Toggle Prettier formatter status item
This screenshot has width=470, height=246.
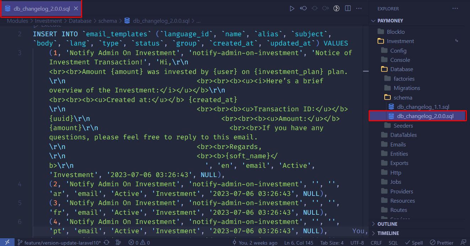[x=443, y=242]
